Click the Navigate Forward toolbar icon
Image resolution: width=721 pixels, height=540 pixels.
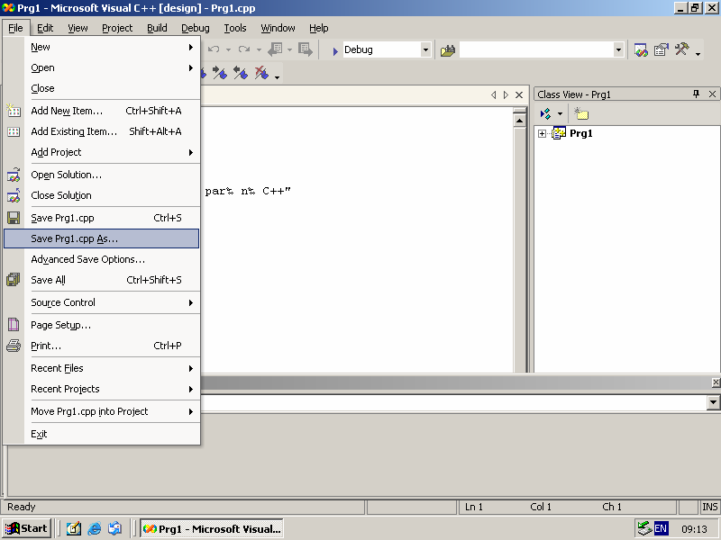(306, 49)
